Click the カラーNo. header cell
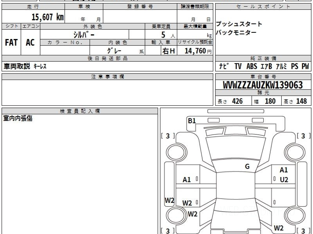This screenshot has width=313, height=234. point(65,42)
